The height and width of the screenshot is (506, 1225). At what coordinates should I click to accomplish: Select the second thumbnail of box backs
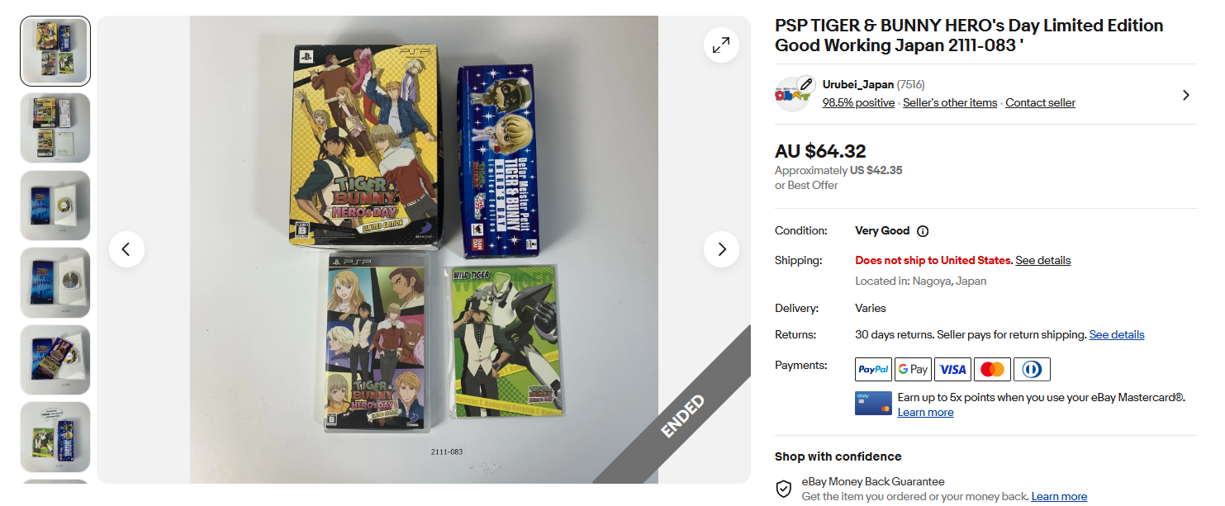coord(55,128)
